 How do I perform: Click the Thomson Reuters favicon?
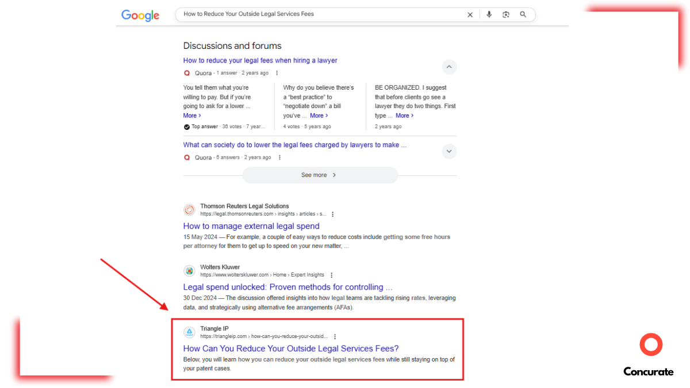click(189, 210)
